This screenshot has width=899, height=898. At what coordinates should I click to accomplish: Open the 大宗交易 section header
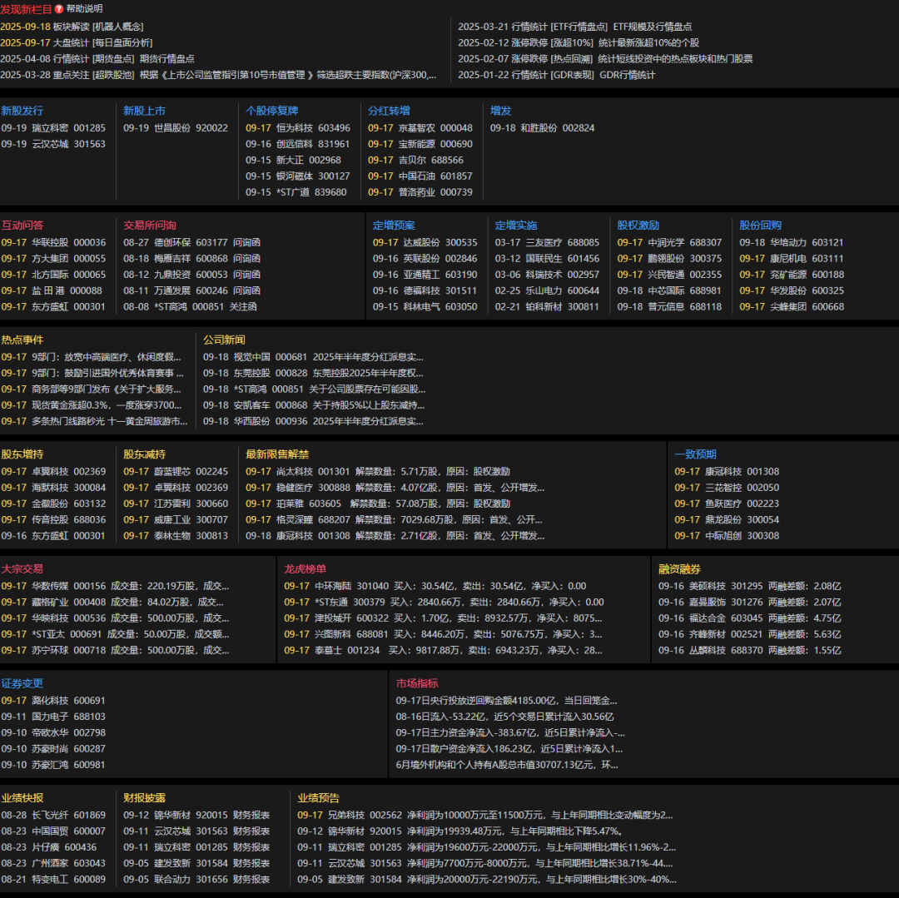pyautogui.click(x=22, y=569)
